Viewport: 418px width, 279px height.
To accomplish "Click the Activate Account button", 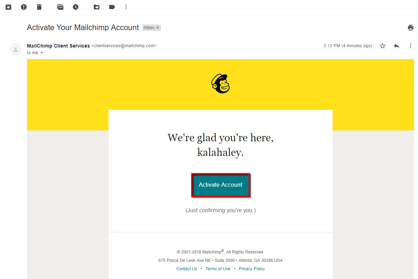I will 221,185.
